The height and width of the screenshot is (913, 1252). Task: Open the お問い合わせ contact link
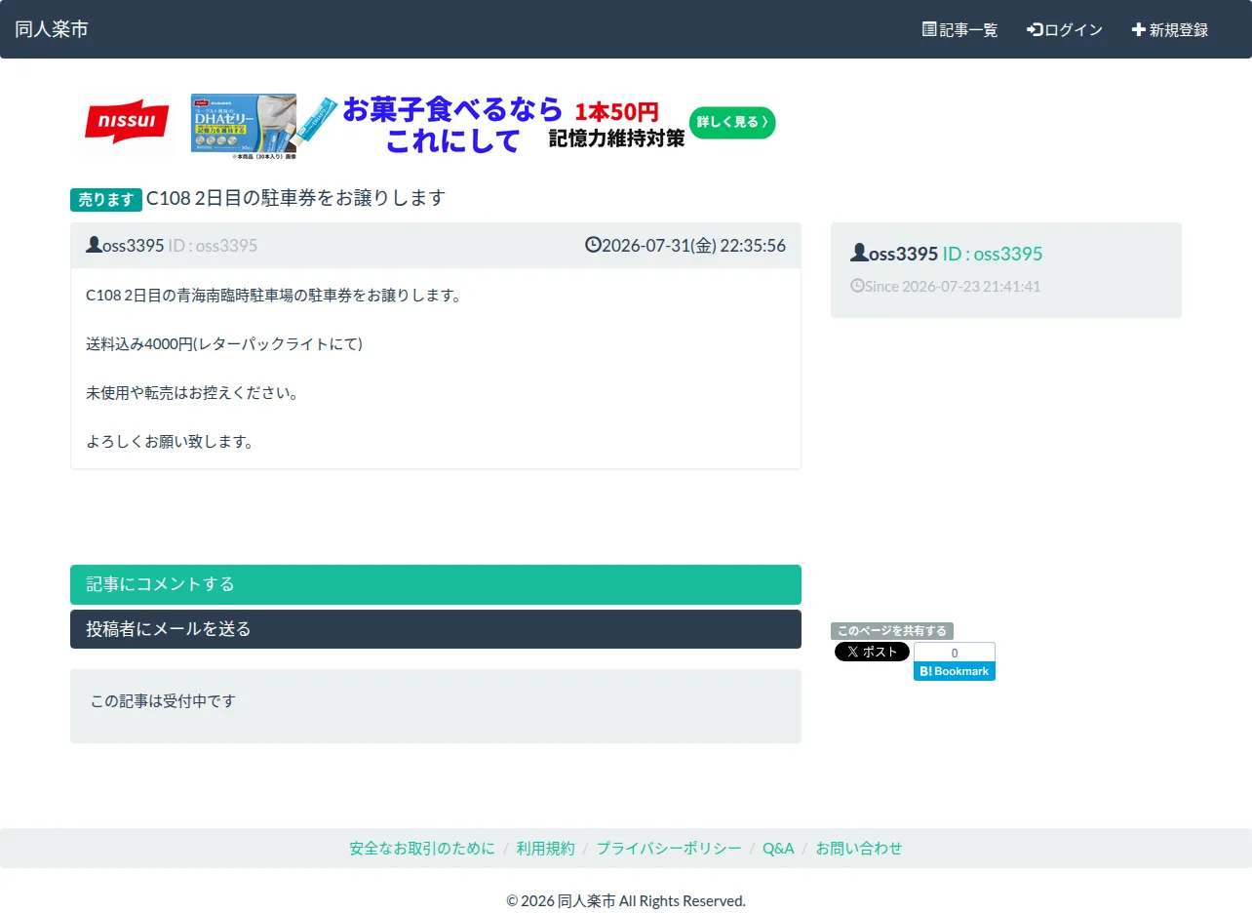(859, 848)
